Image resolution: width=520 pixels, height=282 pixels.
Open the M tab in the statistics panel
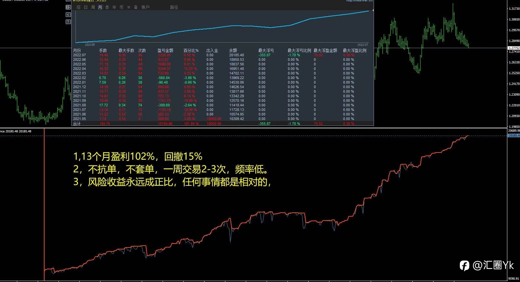[x=128, y=7]
